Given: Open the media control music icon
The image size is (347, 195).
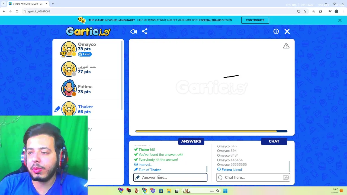Looking at the screenshot, I should click(330, 11).
